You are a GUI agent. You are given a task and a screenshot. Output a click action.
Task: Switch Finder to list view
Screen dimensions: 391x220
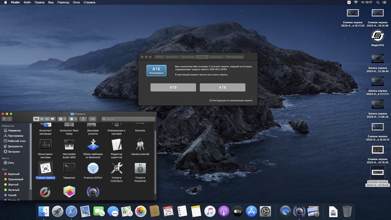click(42, 119)
